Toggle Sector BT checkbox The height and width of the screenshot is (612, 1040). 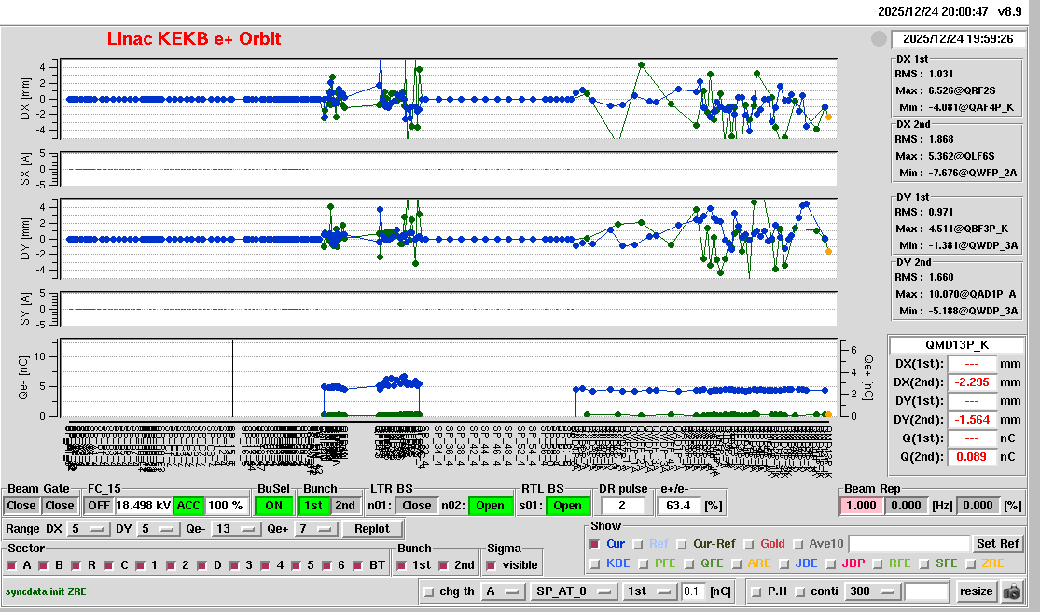tap(358, 565)
